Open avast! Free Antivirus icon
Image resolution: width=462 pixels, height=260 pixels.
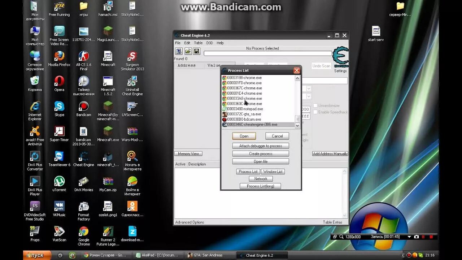[35, 135]
